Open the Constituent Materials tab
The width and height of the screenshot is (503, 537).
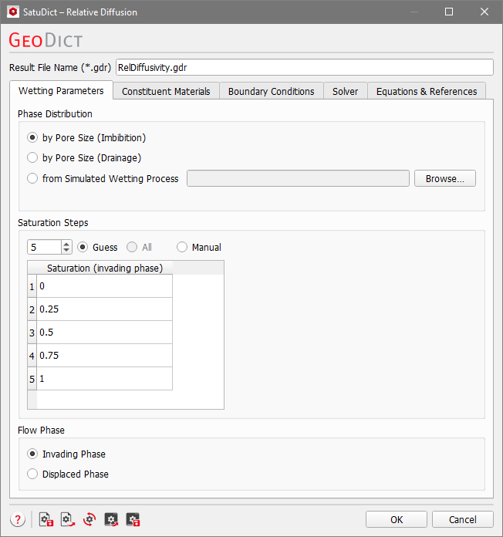click(x=166, y=92)
